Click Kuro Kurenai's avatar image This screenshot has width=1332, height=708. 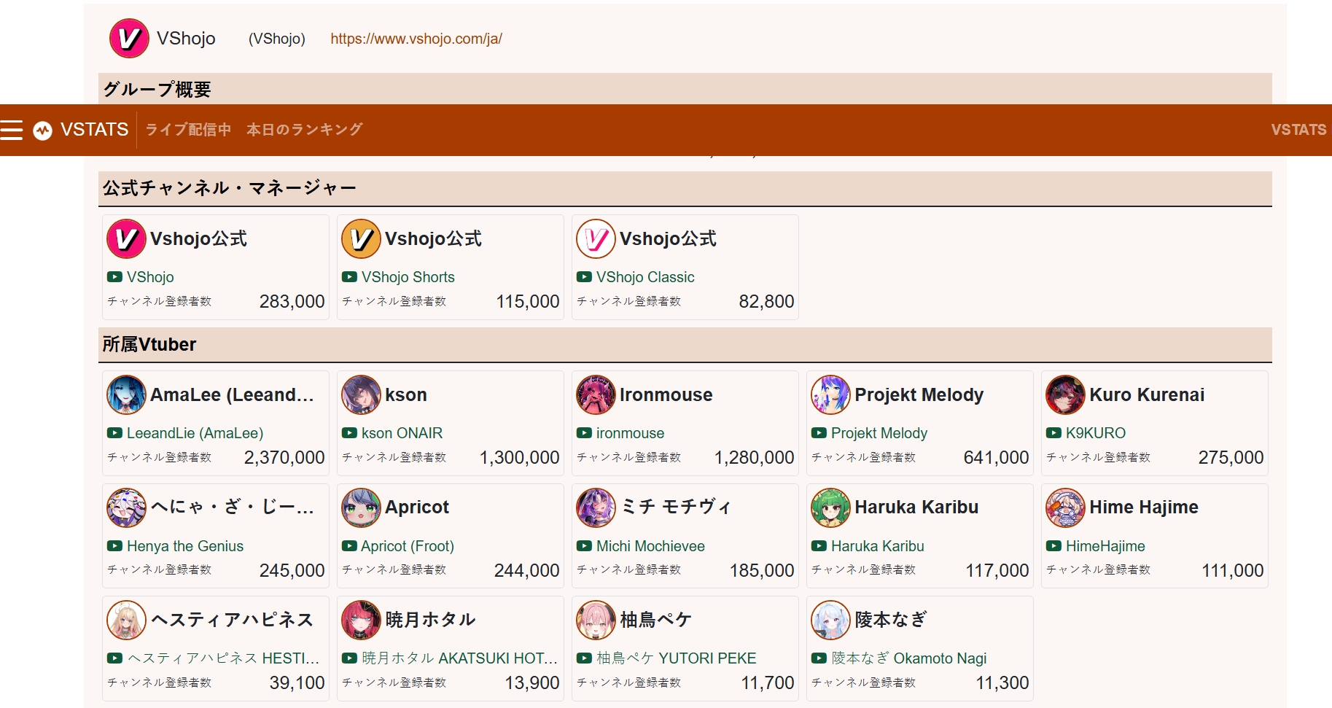click(x=1065, y=394)
